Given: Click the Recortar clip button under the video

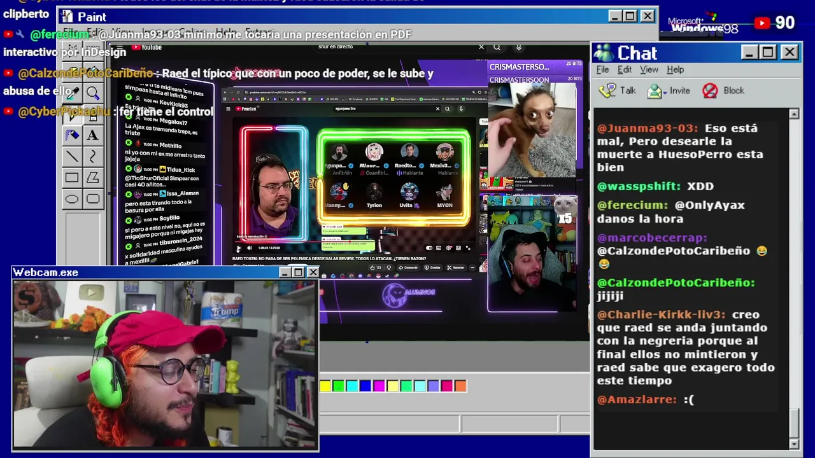Looking at the screenshot, I should point(456,268).
